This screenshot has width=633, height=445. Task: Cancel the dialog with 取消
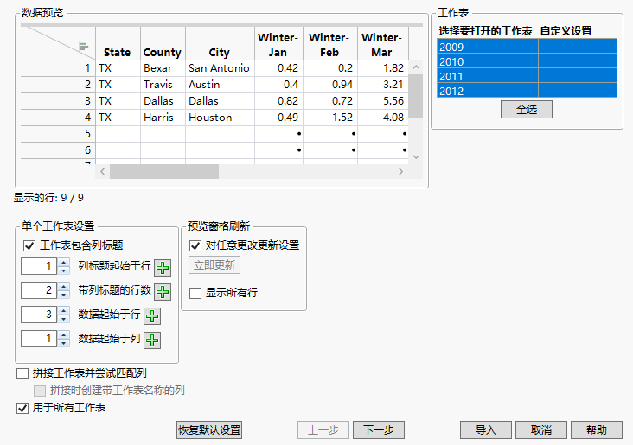[x=541, y=430]
